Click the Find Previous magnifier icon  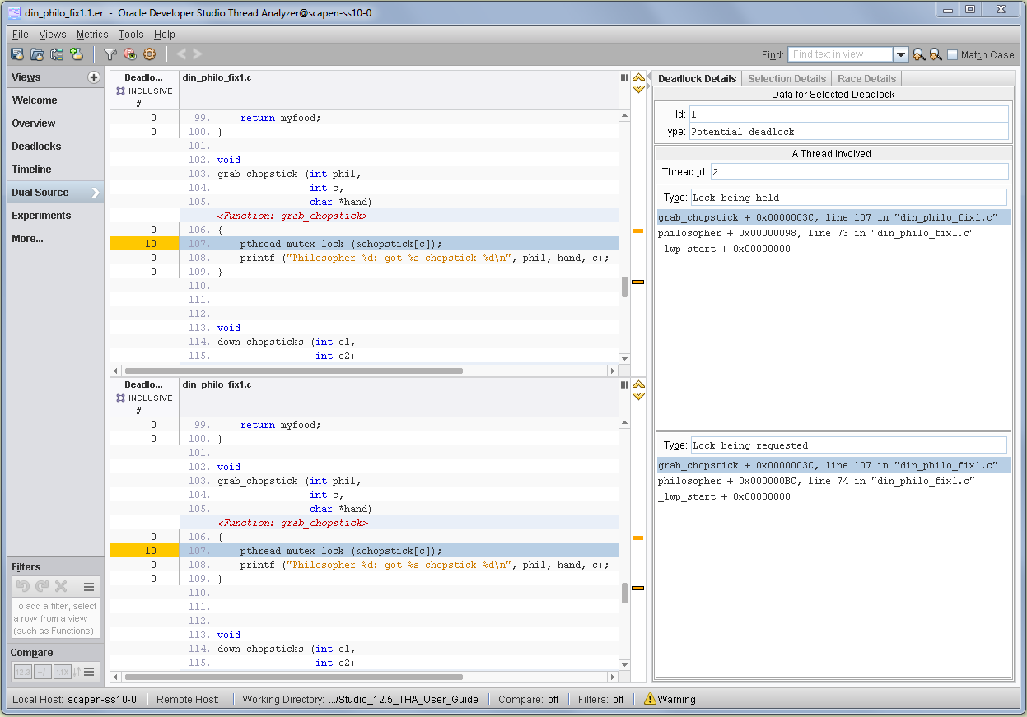pyautogui.click(x=919, y=54)
